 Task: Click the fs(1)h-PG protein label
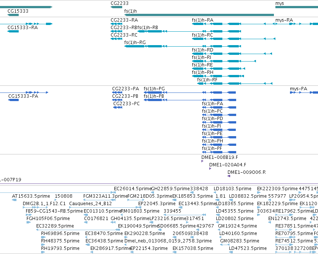tap(154, 89)
